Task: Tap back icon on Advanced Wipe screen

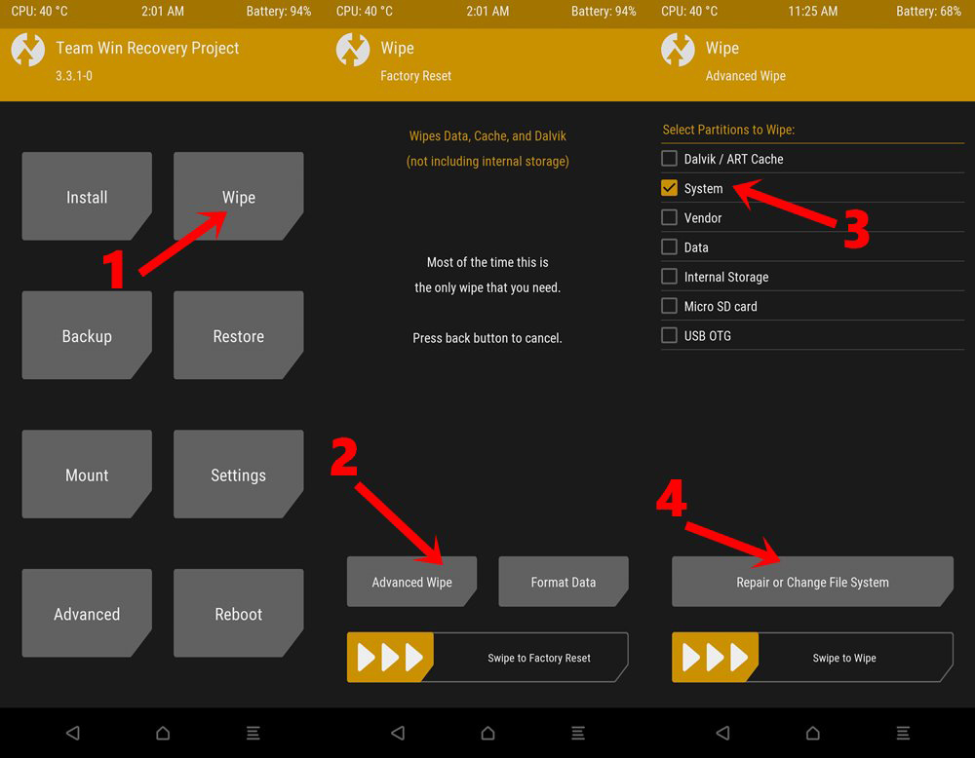Action: pos(722,733)
